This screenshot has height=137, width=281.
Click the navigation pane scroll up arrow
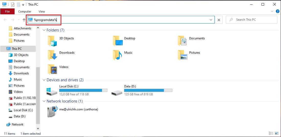tap(38, 28)
